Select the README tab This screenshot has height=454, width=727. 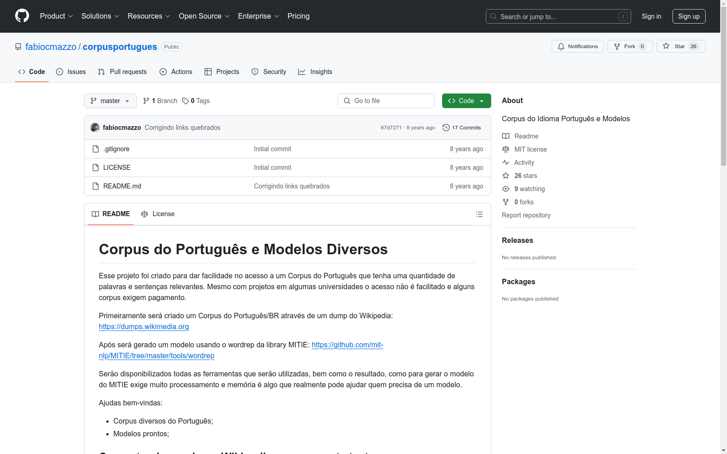(x=111, y=214)
